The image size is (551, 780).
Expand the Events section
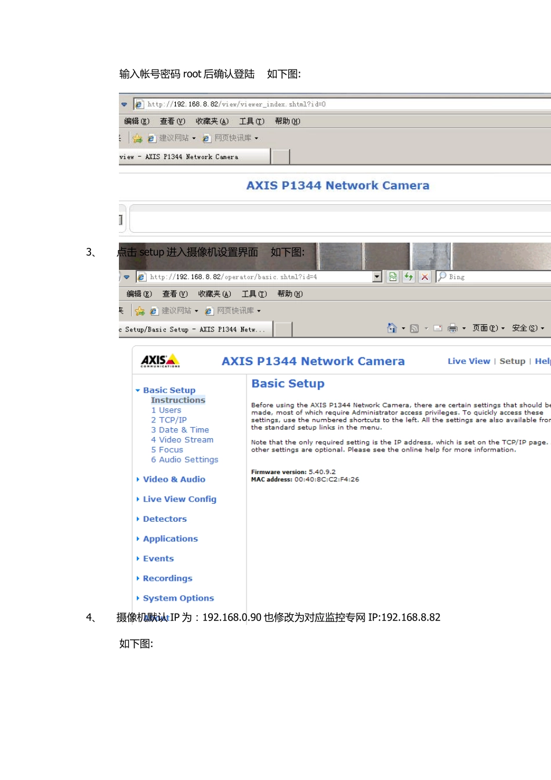tap(138, 558)
